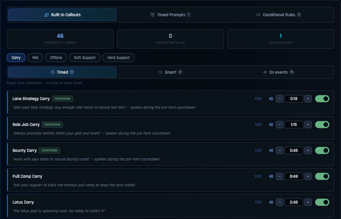Image resolution: width=341 pixels, height=219 pixels.
Task: Play speaker icon for Lotus Carry
Action: 271,202
